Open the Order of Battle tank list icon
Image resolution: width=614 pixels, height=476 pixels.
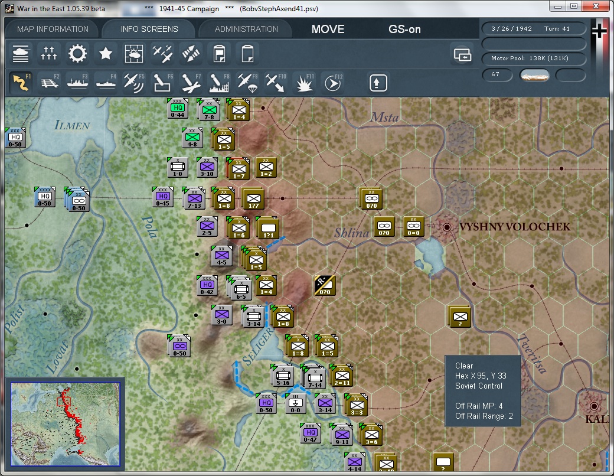(20, 54)
